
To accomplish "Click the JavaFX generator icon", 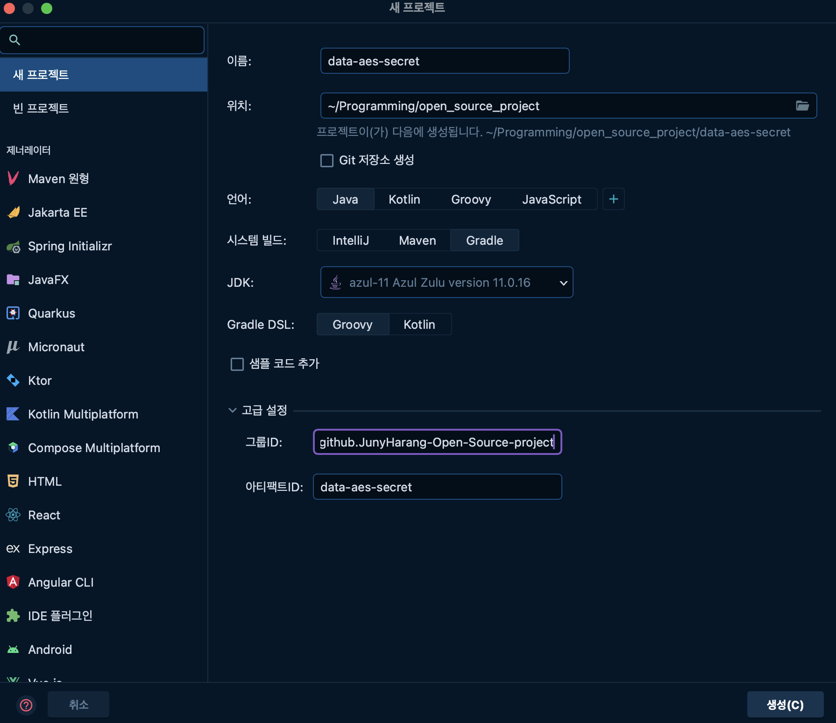I will [x=13, y=280].
